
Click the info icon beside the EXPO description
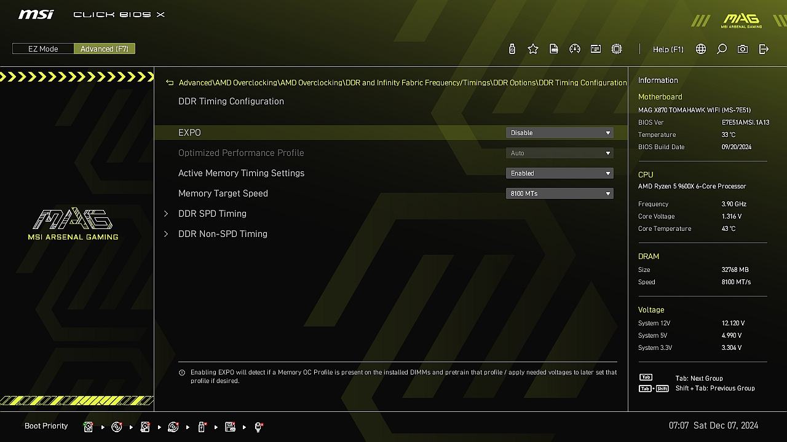coord(182,373)
